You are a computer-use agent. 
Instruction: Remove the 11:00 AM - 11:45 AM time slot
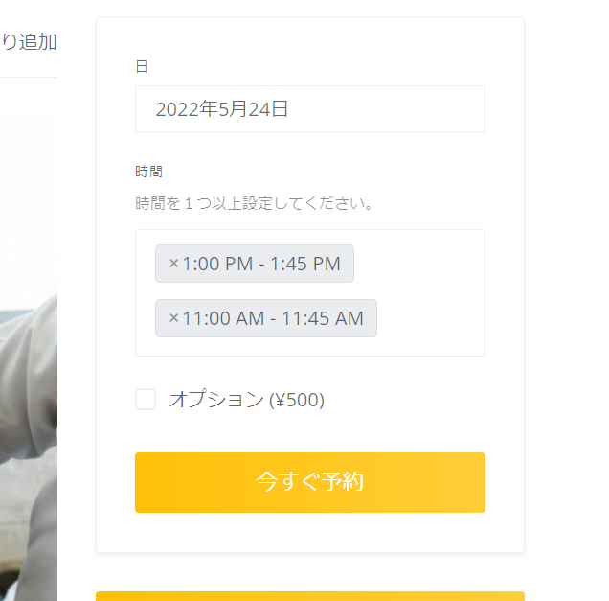[173, 318]
